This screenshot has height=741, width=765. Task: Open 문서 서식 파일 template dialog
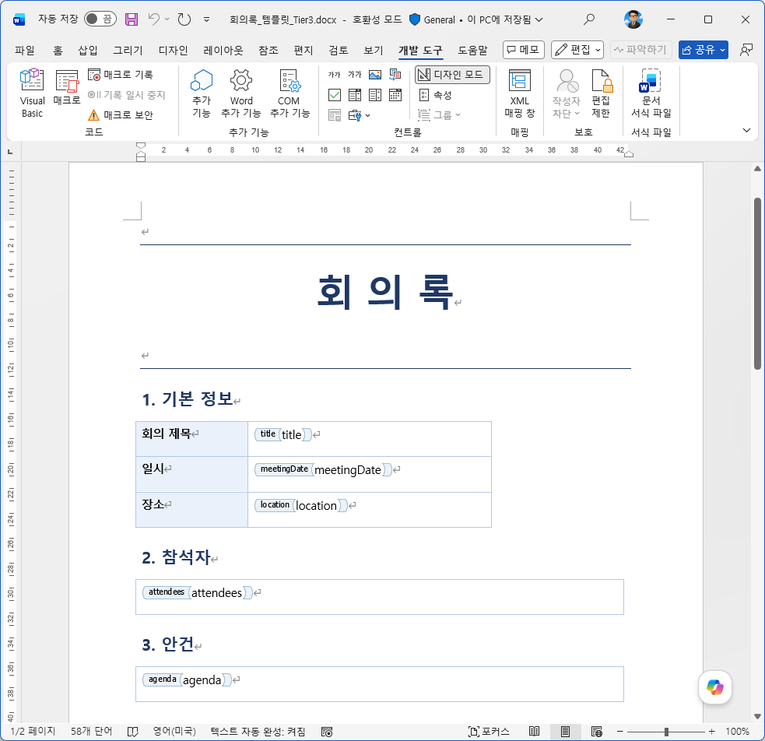pos(651,93)
